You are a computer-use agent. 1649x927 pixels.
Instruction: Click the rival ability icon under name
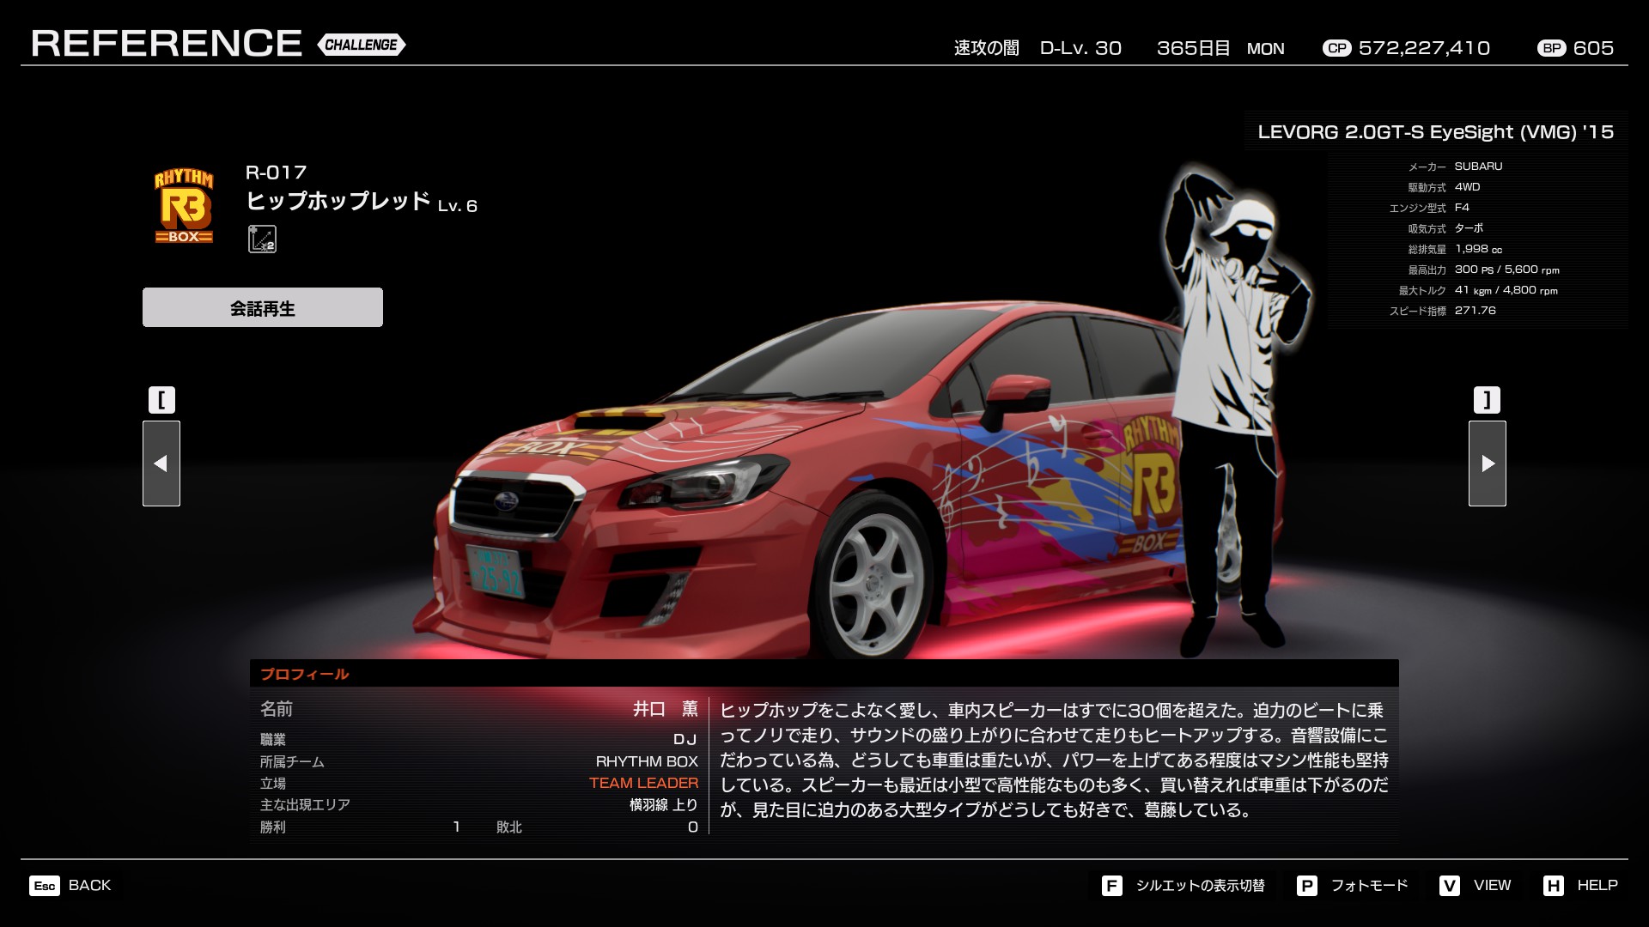[x=262, y=239]
